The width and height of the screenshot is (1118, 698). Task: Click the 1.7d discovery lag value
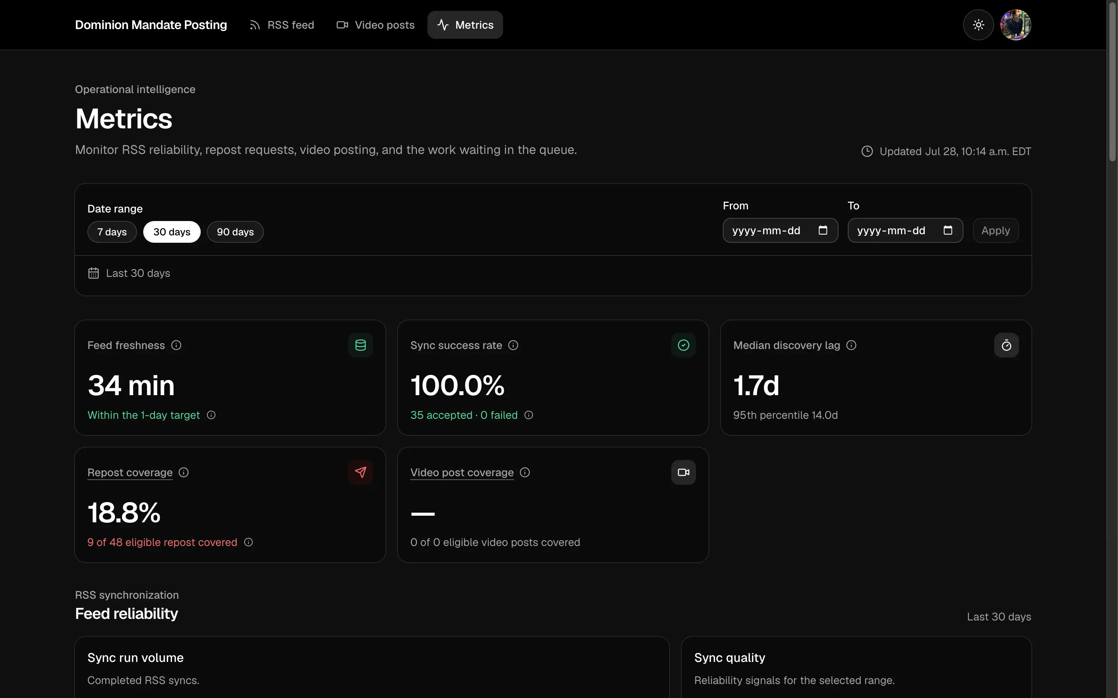(756, 385)
